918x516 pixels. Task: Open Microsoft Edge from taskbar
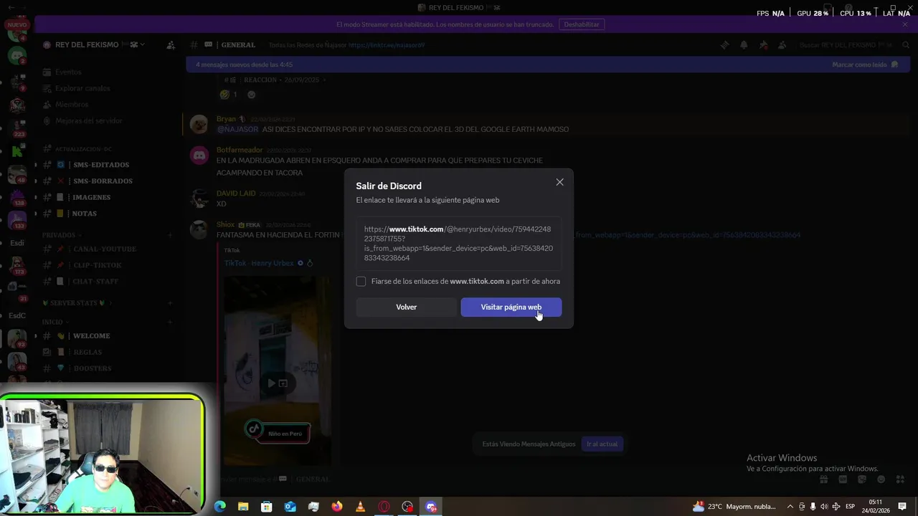pyautogui.click(x=220, y=507)
